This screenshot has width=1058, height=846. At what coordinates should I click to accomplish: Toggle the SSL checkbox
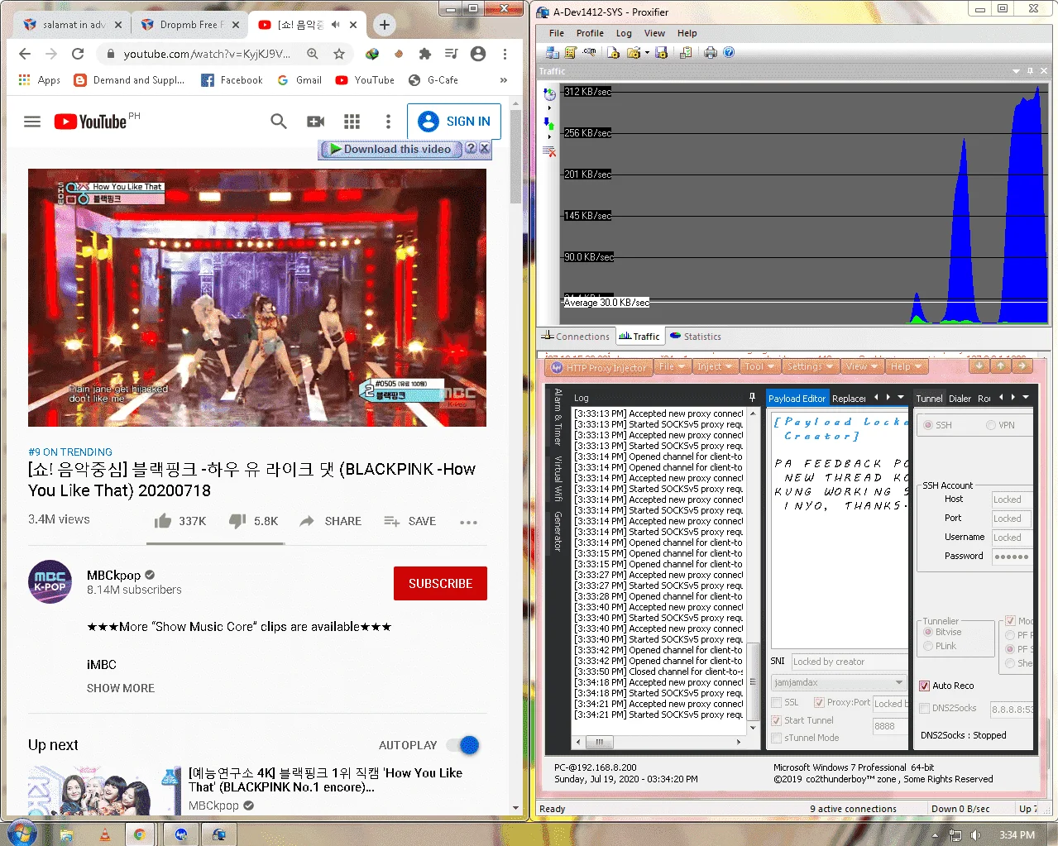(x=776, y=702)
